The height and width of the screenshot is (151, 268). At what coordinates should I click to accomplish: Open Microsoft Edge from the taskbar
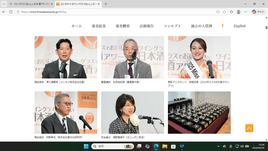point(156,146)
